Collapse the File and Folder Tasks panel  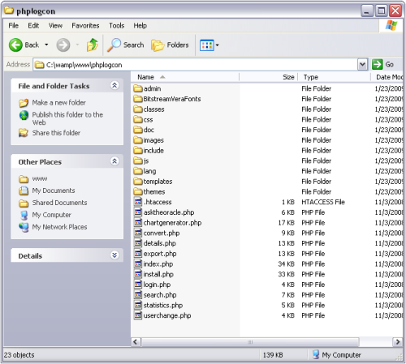pyautogui.click(x=114, y=85)
